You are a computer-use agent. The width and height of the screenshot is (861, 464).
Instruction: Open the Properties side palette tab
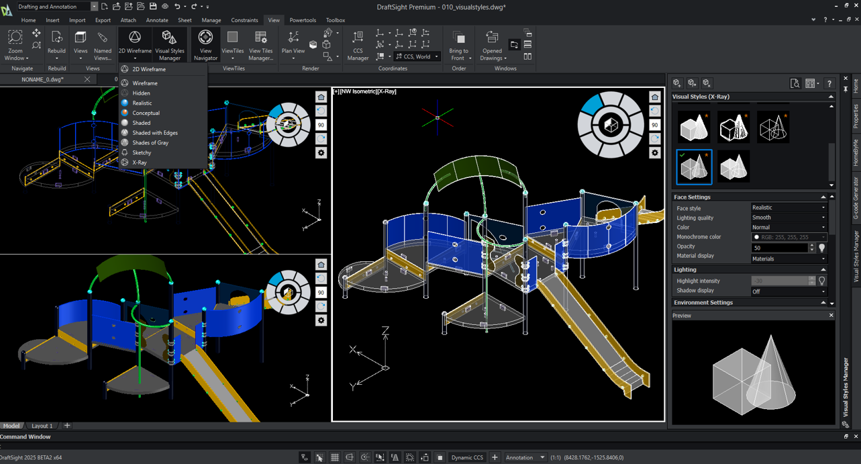tap(856, 116)
